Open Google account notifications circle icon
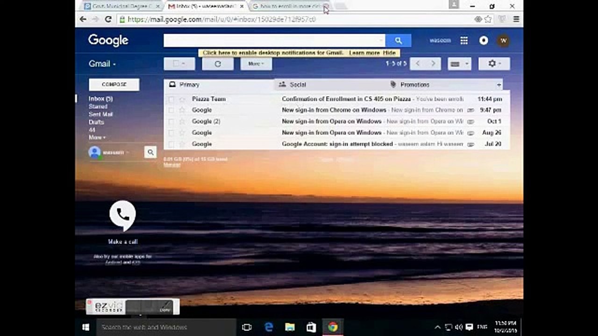 click(x=484, y=41)
